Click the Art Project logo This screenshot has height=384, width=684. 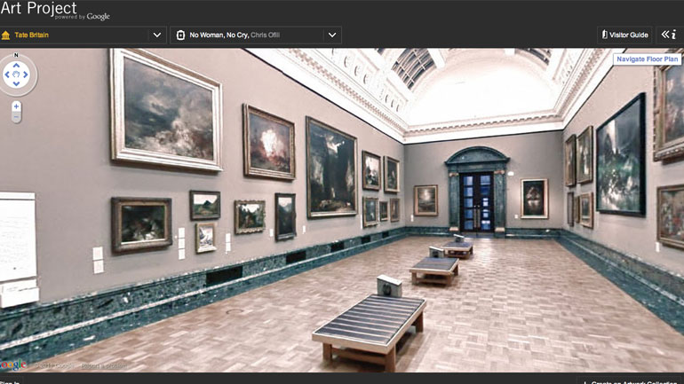54,11
